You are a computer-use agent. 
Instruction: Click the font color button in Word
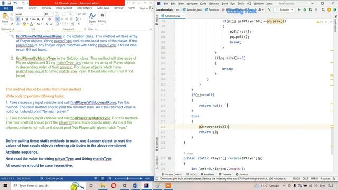click(x=32, y=24)
